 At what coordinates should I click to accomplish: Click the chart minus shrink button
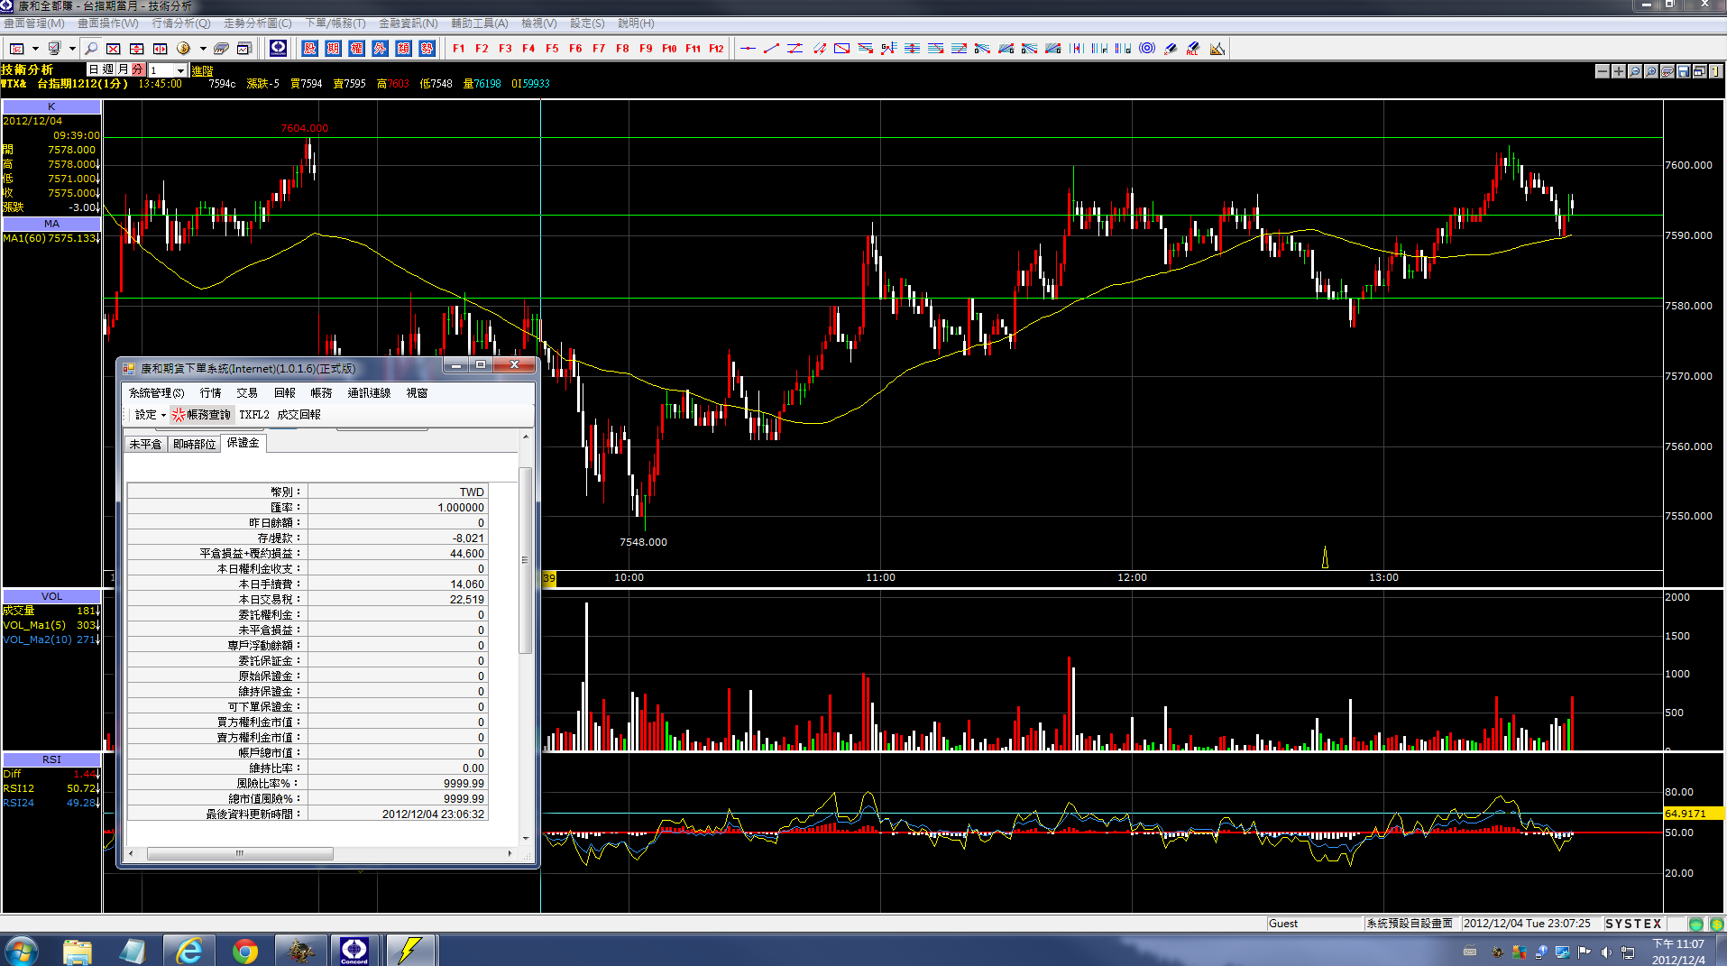pos(1603,71)
